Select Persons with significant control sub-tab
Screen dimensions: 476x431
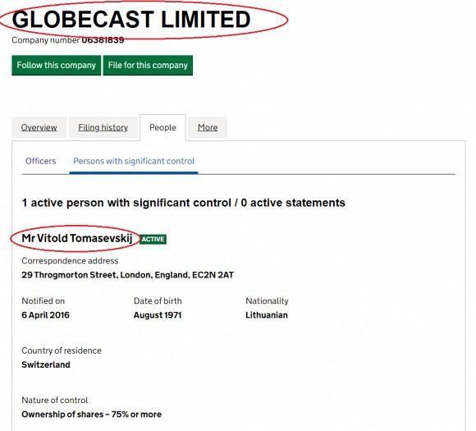point(134,161)
